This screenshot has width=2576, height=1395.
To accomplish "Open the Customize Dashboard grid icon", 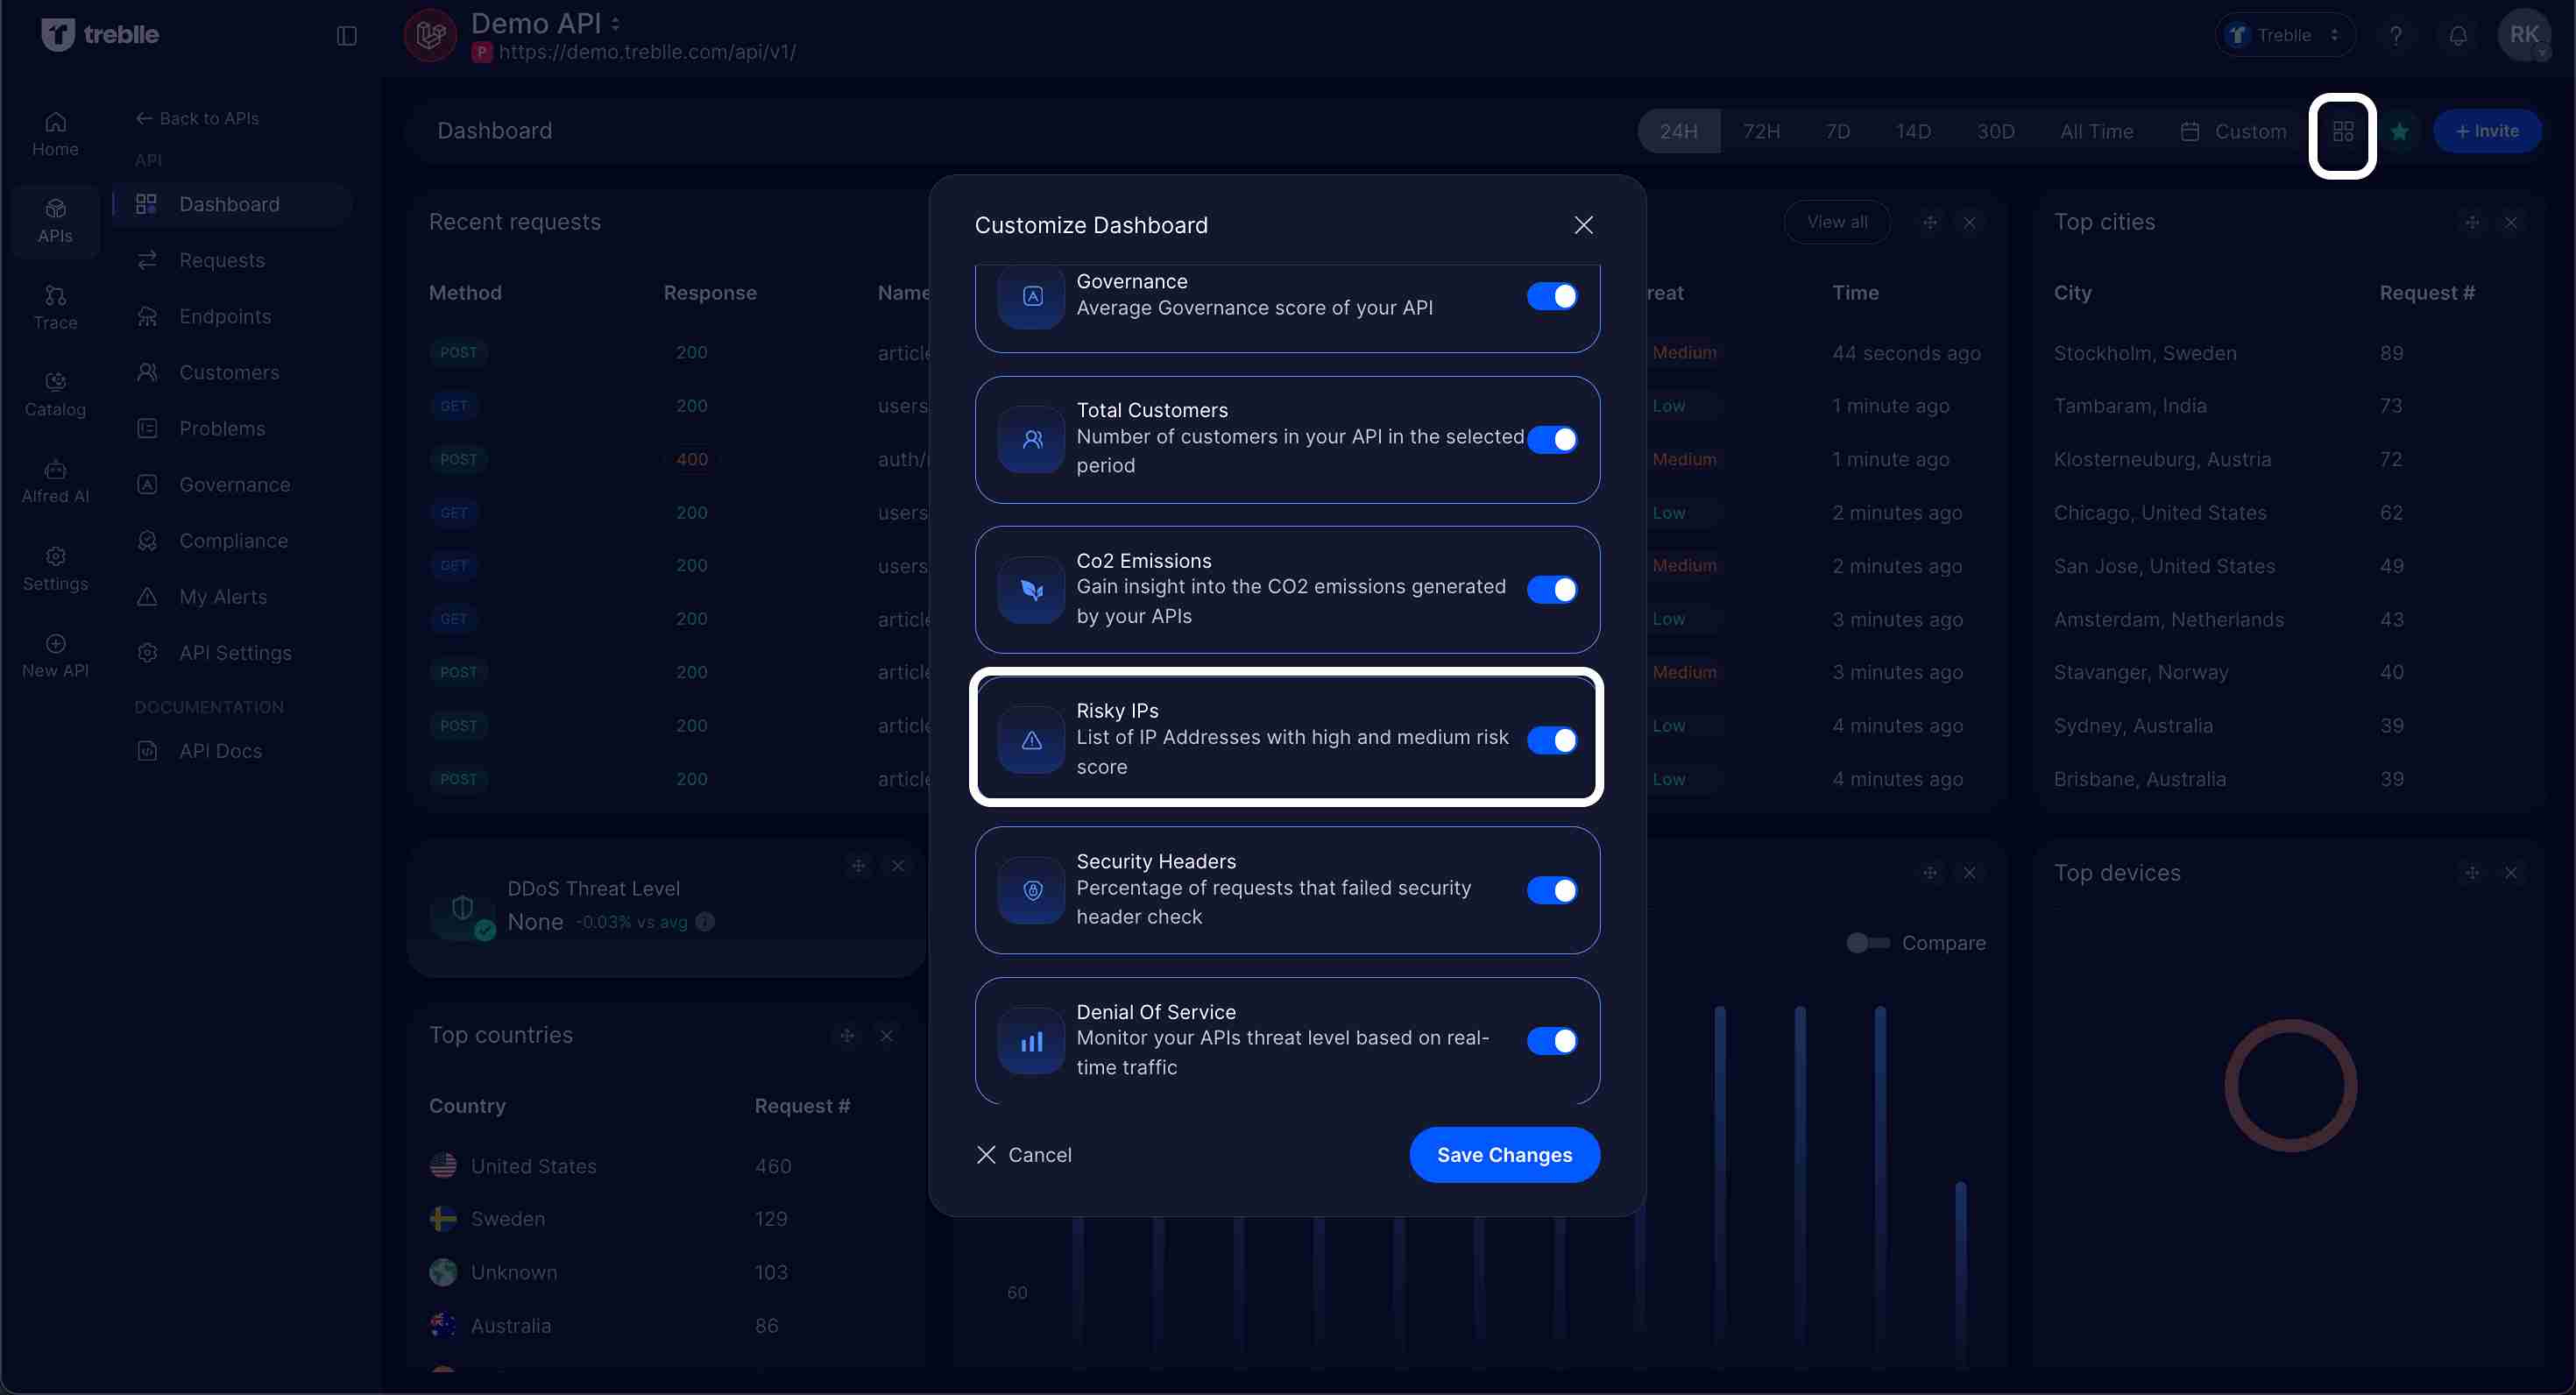I will coord(2344,131).
